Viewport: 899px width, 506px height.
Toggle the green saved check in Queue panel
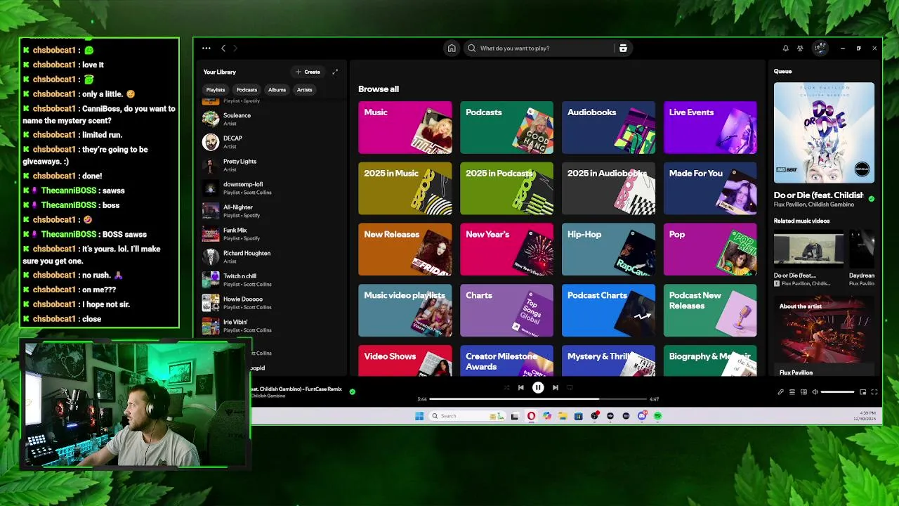(x=871, y=199)
